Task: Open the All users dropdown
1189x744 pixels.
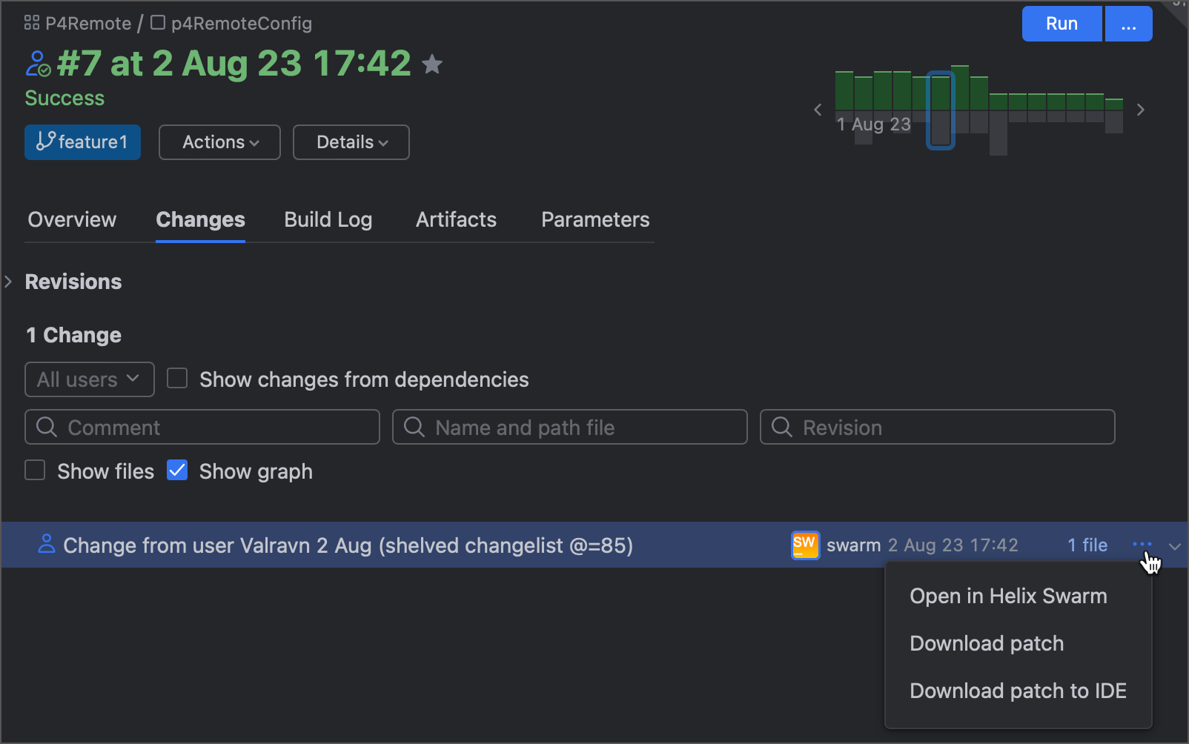Action: point(89,379)
